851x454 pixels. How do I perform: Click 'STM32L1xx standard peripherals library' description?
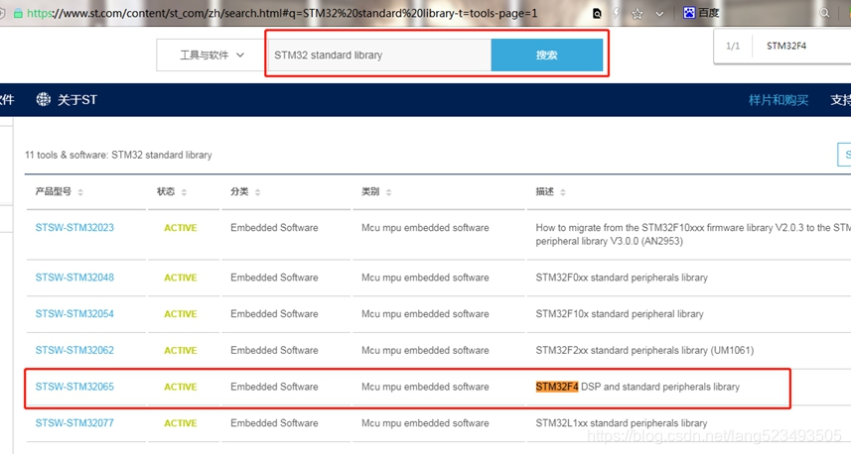tap(622, 422)
